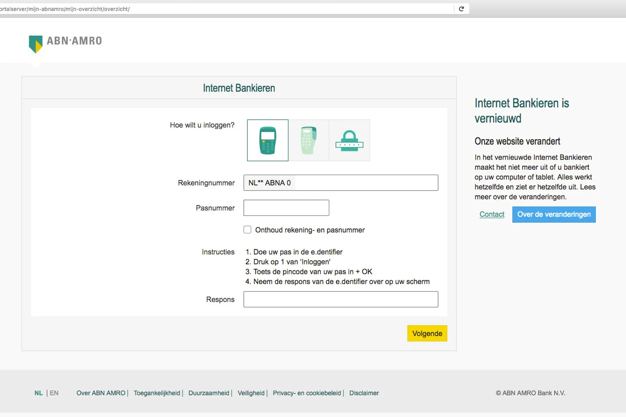This screenshot has width=626, height=417.
Task: Select the NL language option
Action: (38, 393)
